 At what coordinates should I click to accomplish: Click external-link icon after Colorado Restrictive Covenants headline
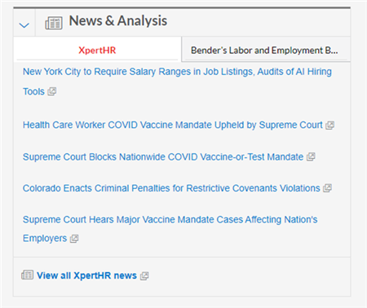click(327, 188)
